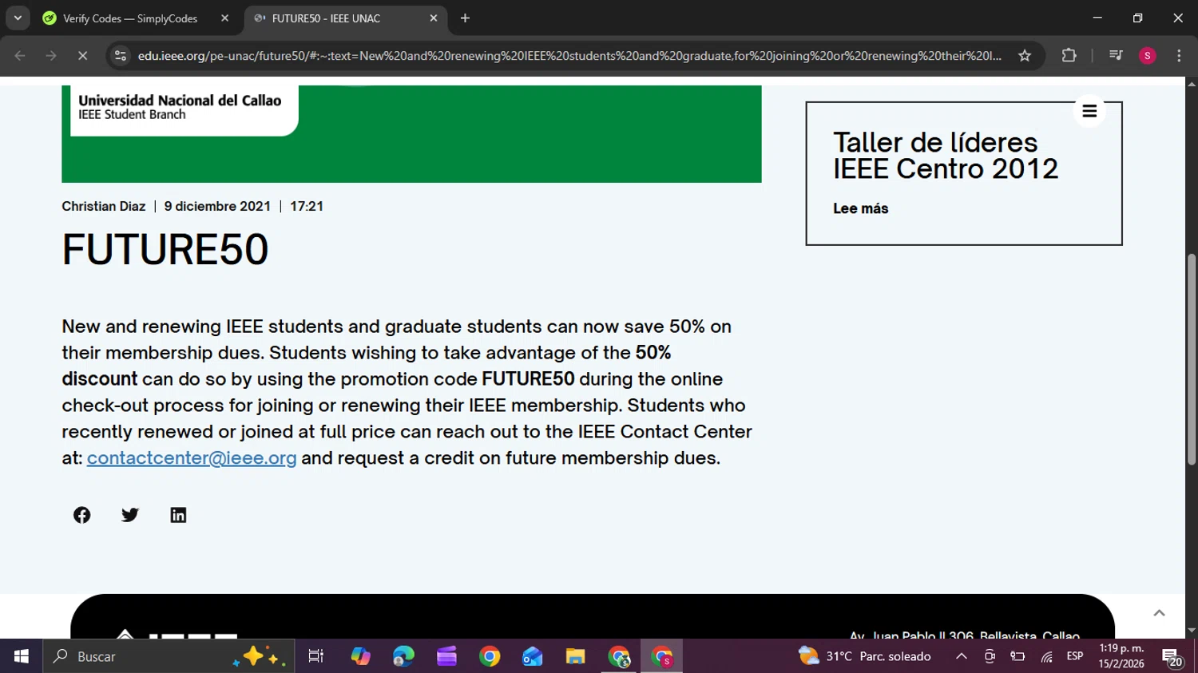
Task: Click the scroll-to-top chevron arrow
Action: pyautogui.click(x=1159, y=613)
